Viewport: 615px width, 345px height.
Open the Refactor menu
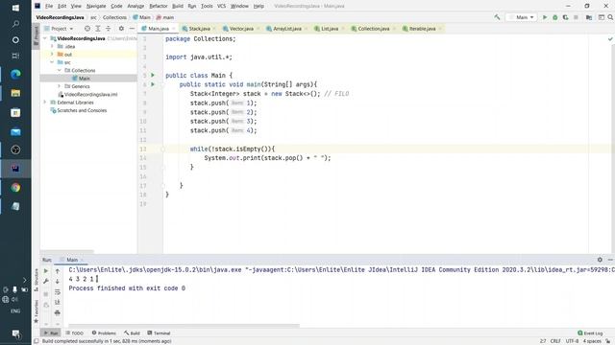159,6
